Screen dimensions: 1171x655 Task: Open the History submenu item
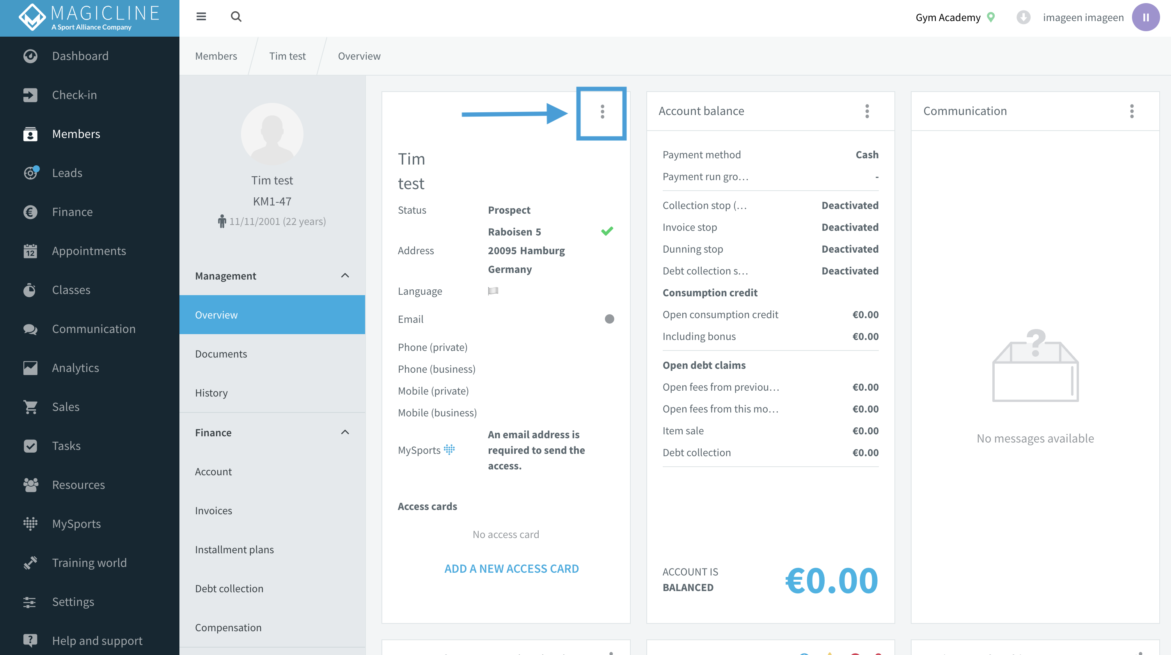272,393
